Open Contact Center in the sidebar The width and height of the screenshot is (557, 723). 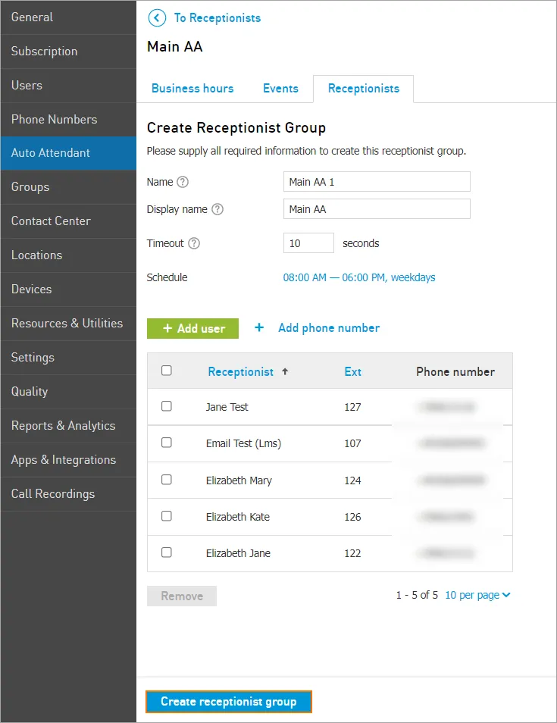(x=68, y=221)
